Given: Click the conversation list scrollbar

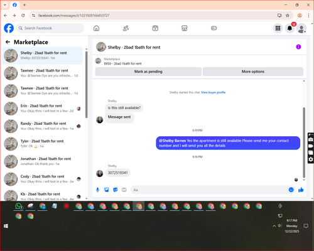Looking at the screenshot, I should [x=86, y=85].
